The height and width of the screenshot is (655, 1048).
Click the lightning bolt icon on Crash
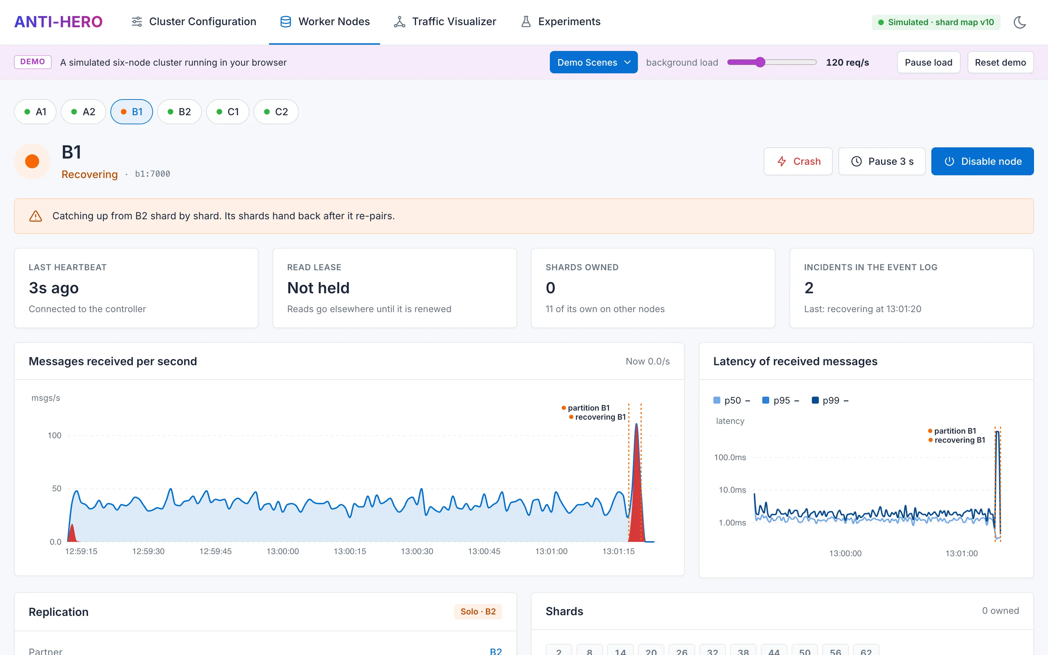781,162
